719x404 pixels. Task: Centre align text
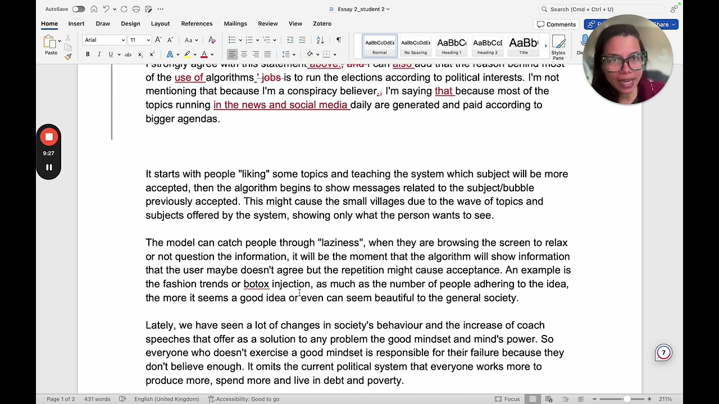[x=244, y=54]
